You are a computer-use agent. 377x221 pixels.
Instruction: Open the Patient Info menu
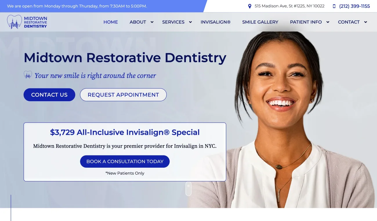click(x=306, y=22)
